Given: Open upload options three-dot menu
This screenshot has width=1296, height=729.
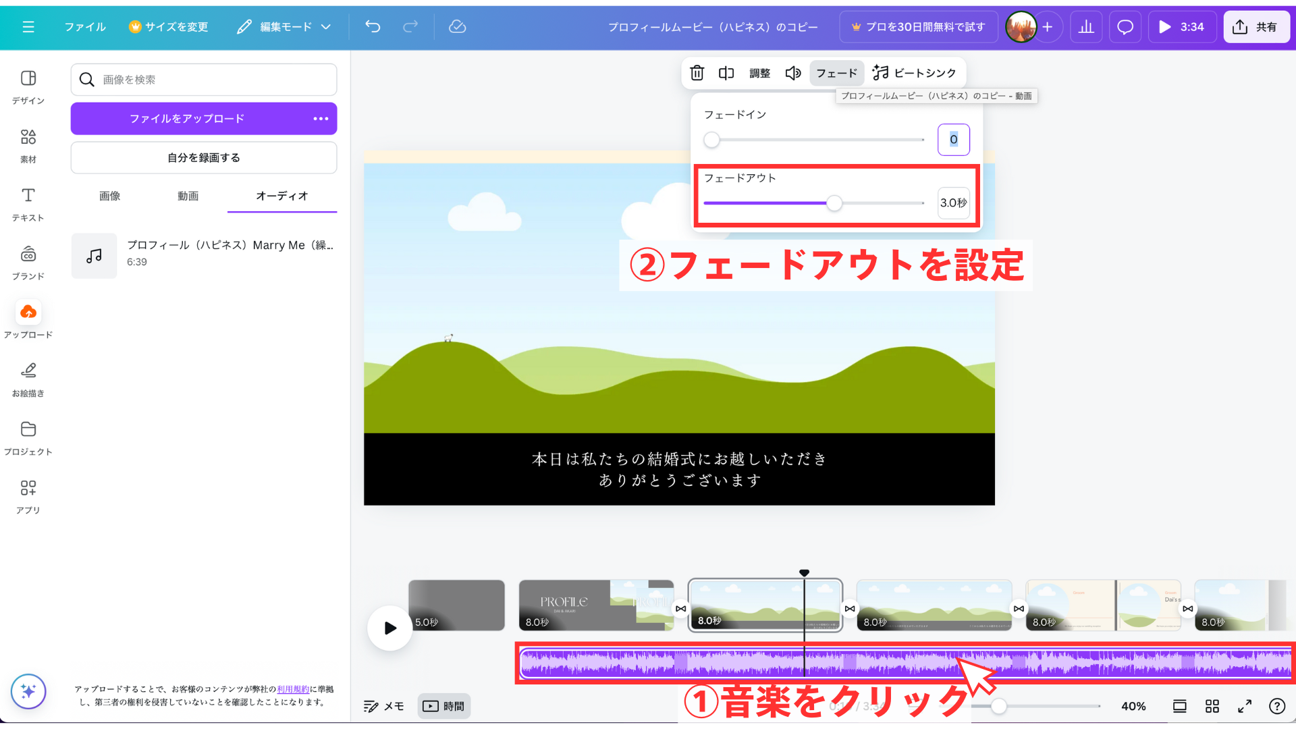Looking at the screenshot, I should click(x=321, y=119).
